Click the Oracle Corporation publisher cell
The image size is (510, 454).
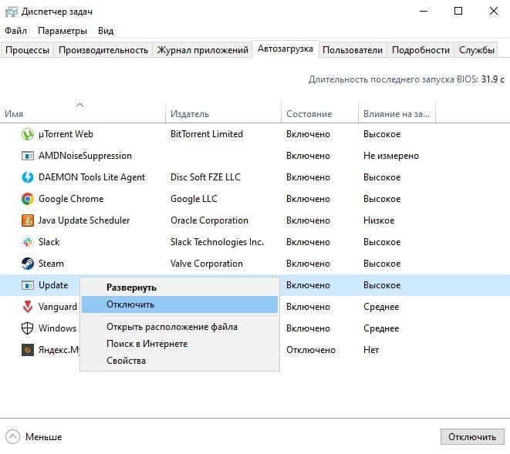tap(209, 220)
